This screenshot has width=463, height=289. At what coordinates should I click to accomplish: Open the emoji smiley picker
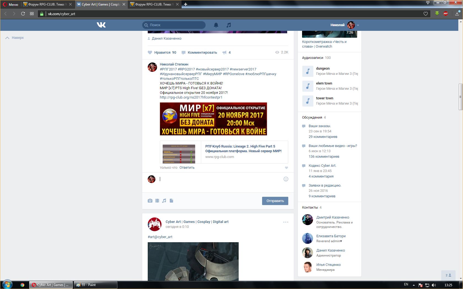286,179
